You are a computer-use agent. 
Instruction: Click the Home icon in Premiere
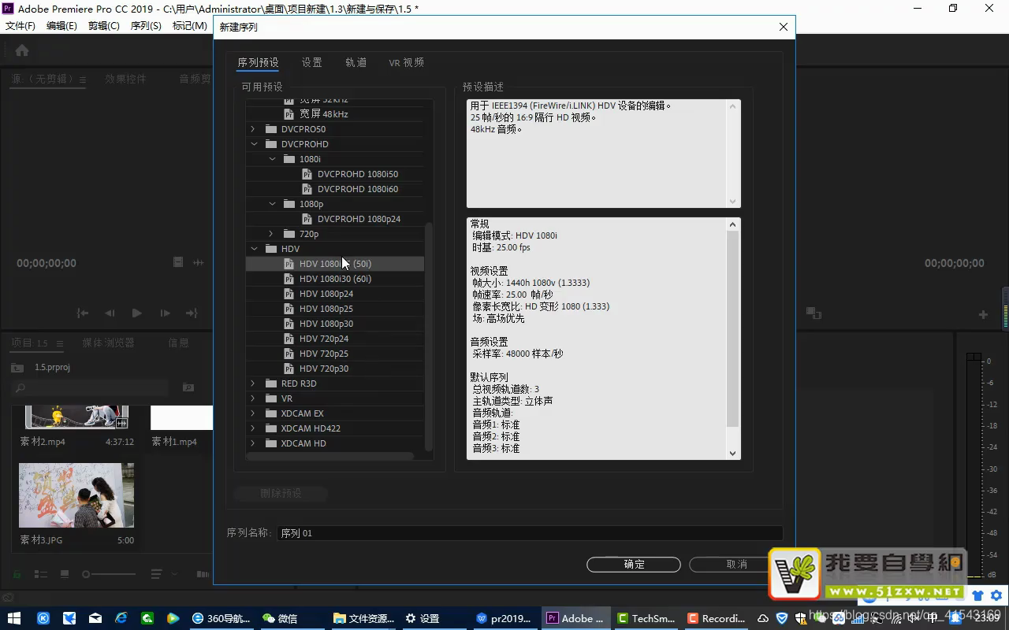click(22, 50)
